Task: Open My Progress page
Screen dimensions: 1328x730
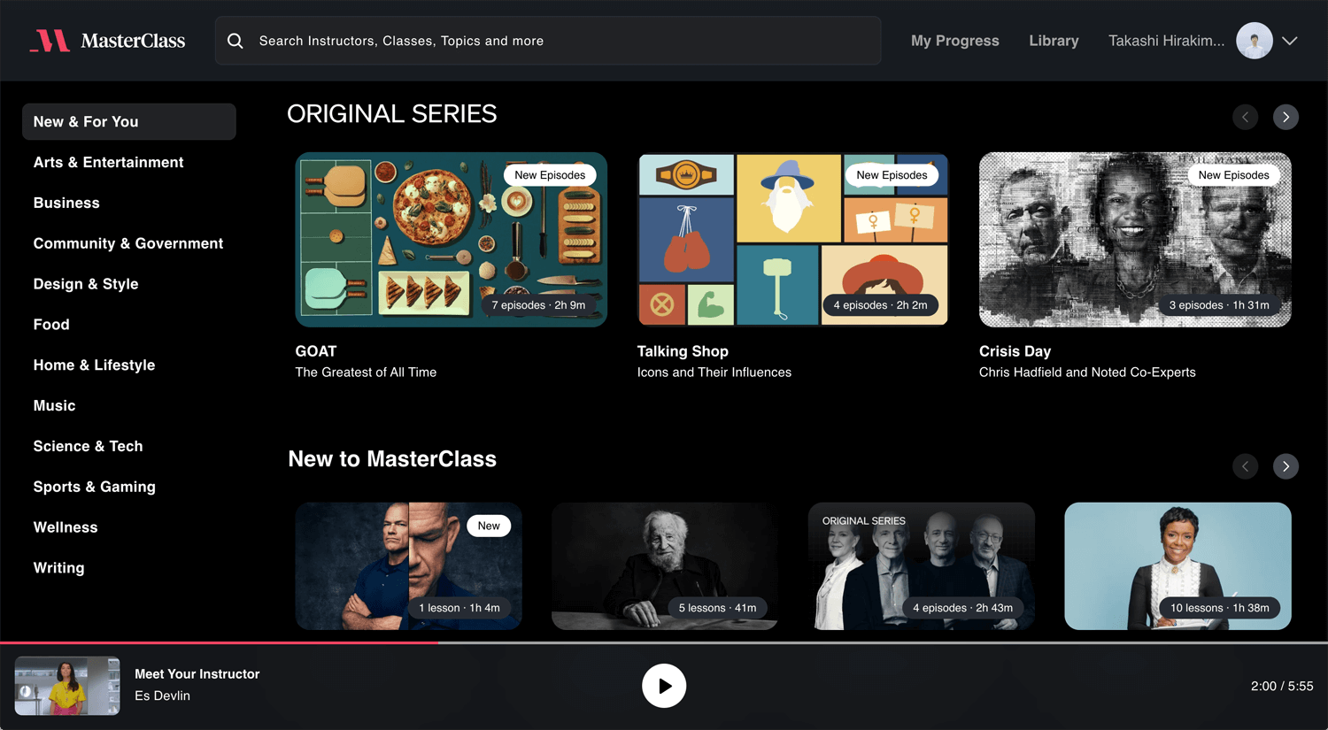Action: (x=954, y=41)
